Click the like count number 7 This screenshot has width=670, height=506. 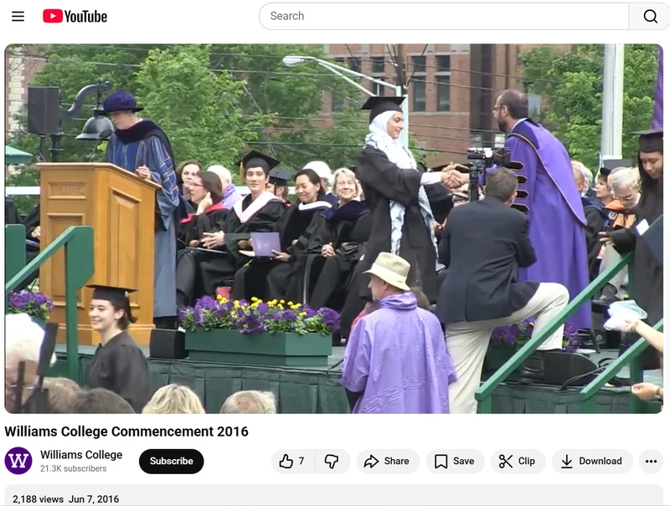click(x=301, y=461)
